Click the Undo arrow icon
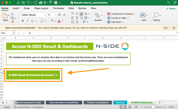The height and width of the screenshot is (109, 178). (x=28, y=3)
